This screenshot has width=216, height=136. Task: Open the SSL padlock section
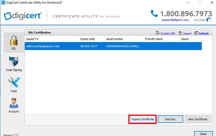click(x=14, y=43)
